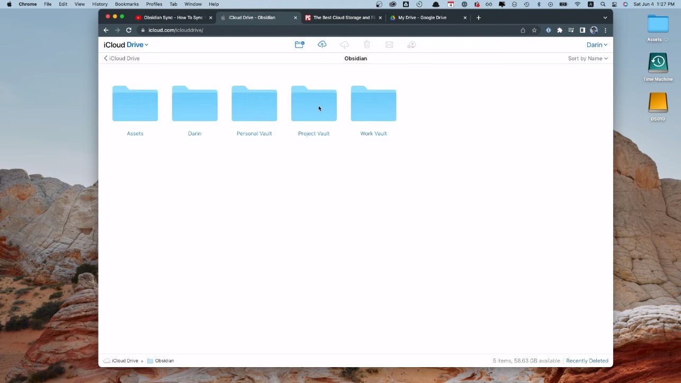Click the Delete trash icon

tap(367, 45)
